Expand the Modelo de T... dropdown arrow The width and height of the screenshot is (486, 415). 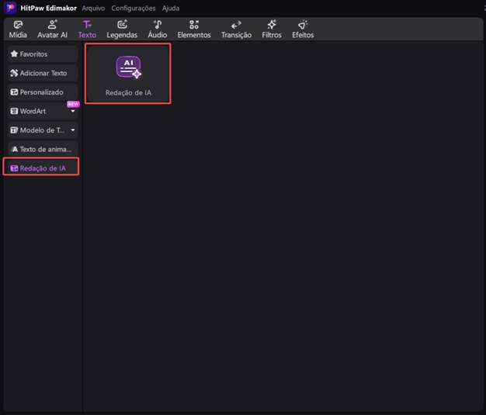point(73,130)
